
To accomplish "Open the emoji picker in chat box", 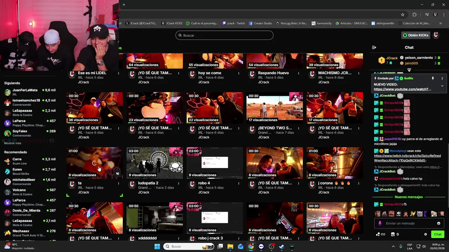I will 438,223.
